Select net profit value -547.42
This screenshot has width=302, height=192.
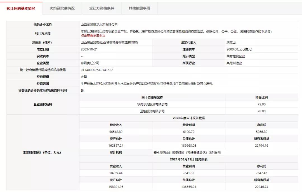point(261,173)
